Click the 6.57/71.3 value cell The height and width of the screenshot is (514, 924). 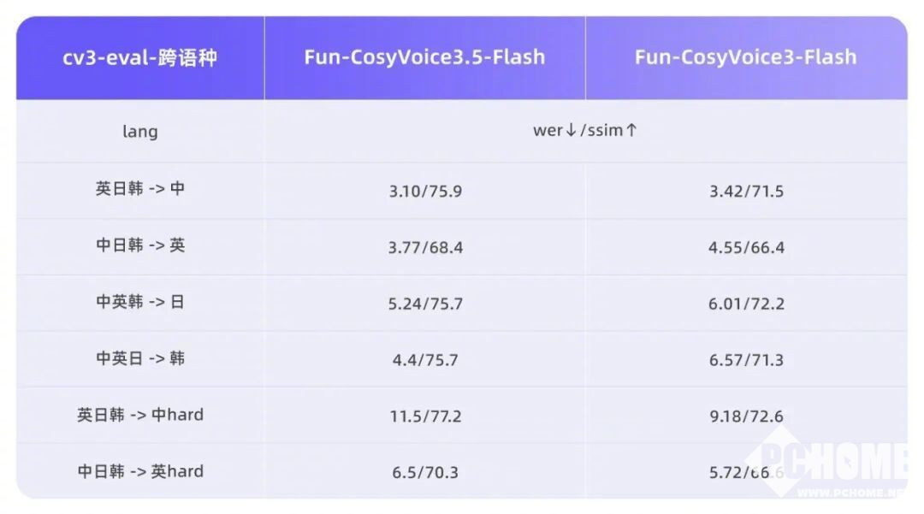(x=746, y=360)
